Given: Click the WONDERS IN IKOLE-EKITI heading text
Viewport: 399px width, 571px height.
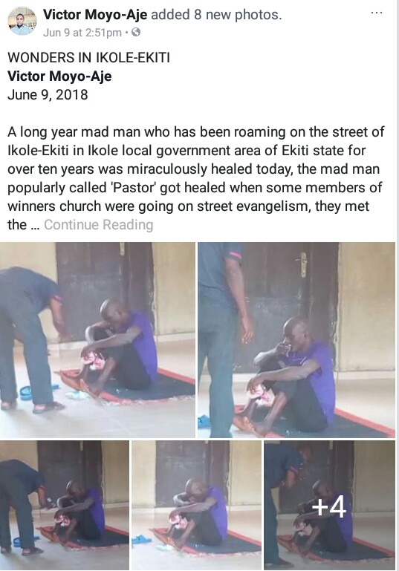Looking at the screenshot, I should pyautogui.click(x=88, y=57).
